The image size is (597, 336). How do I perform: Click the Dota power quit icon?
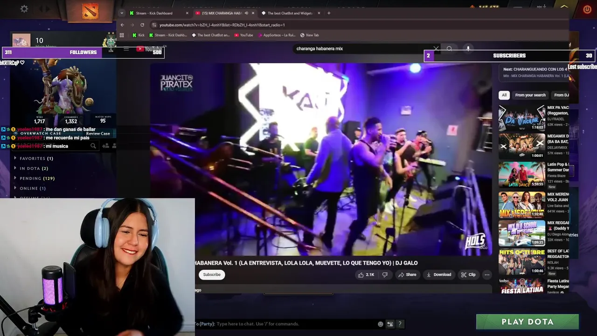[587, 9]
